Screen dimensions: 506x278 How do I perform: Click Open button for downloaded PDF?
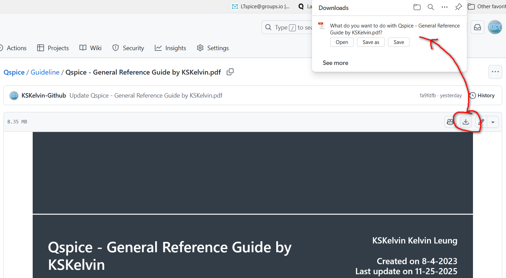tap(342, 42)
